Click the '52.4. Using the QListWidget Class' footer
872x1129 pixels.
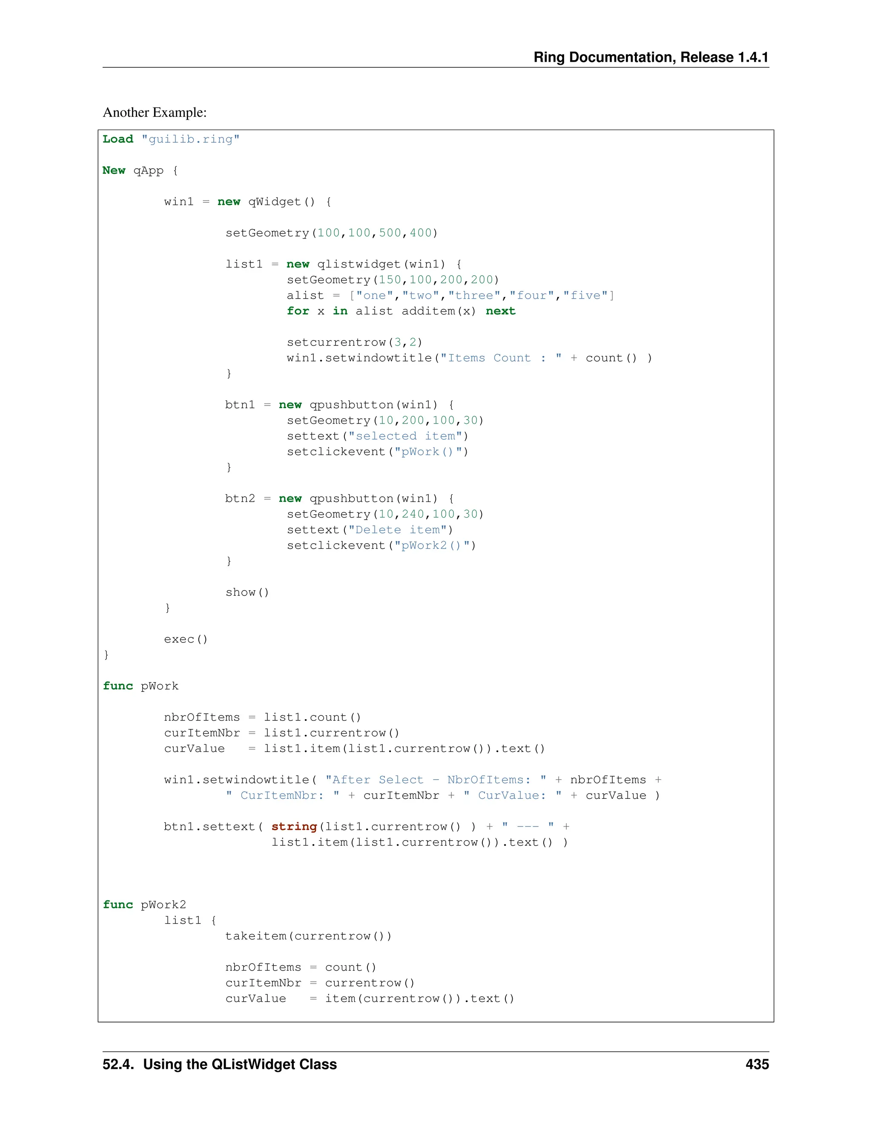point(220,1064)
